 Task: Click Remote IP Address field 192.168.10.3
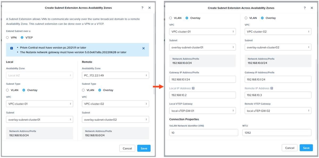click(278, 95)
